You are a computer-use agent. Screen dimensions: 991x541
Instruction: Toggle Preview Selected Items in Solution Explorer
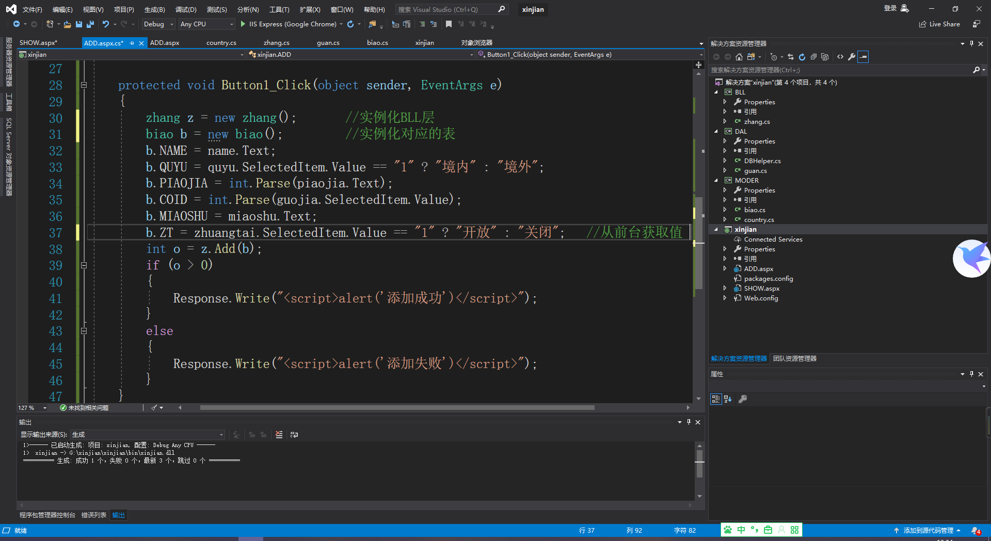pyautogui.click(x=863, y=57)
